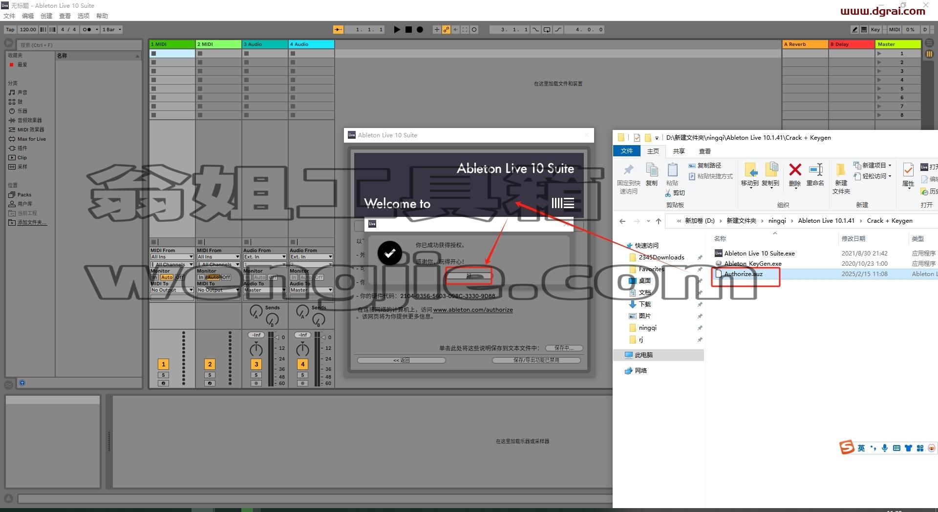Viewport: 938px width, 512px height.
Task: Click the browser search field
Action: [79, 45]
